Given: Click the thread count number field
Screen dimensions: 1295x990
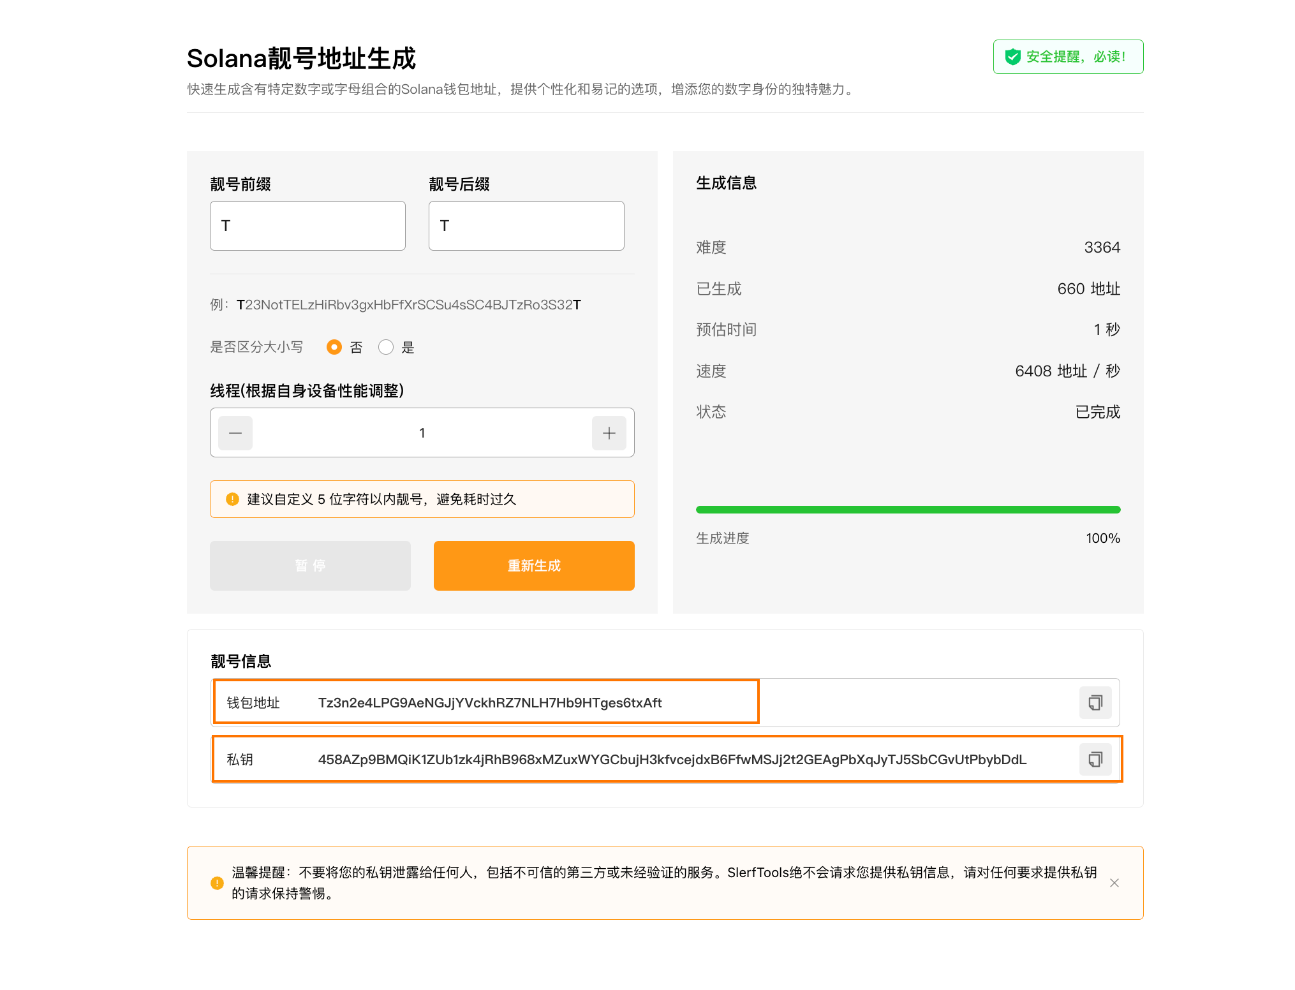Looking at the screenshot, I should coord(422,433).
